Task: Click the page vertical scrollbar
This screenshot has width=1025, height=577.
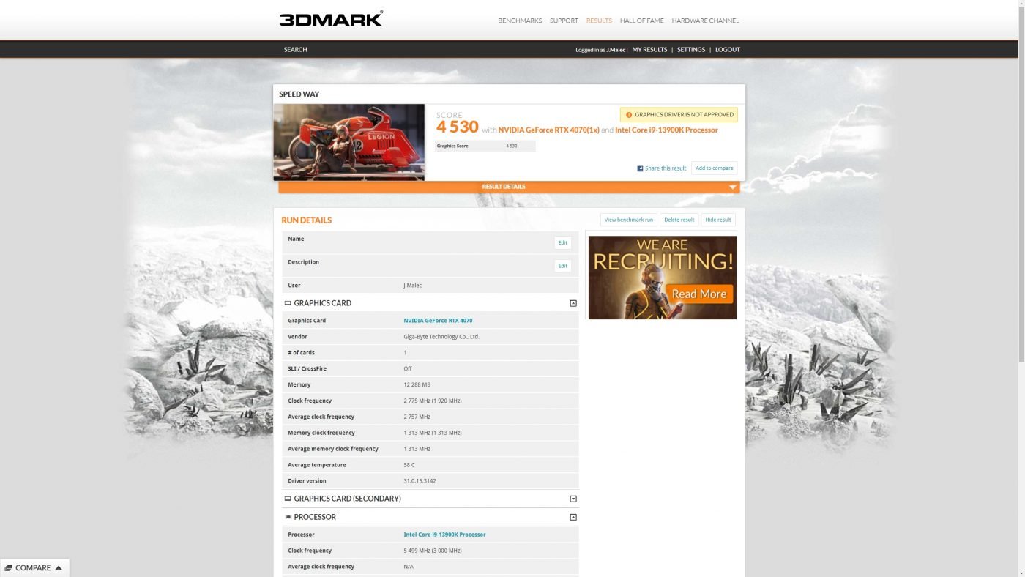Action: [1021, 183]
